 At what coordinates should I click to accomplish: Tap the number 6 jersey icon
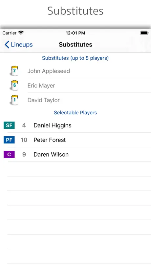pos(14,85)
